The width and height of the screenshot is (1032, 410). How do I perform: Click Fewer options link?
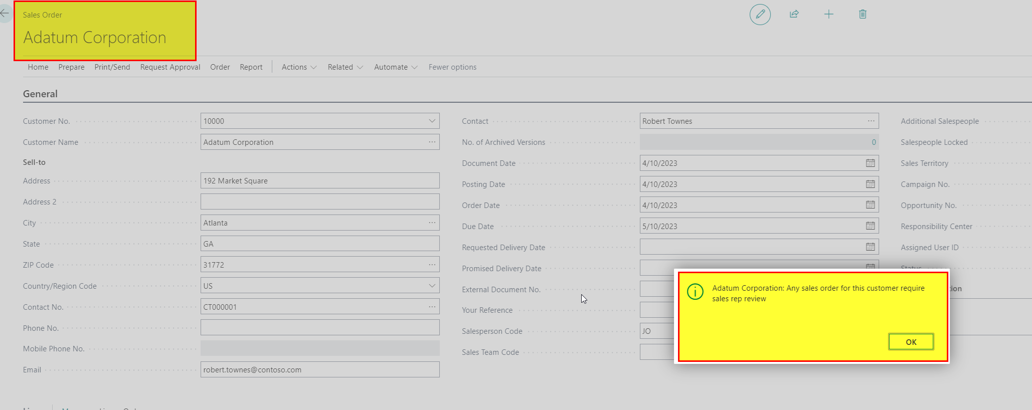point(452,67)
